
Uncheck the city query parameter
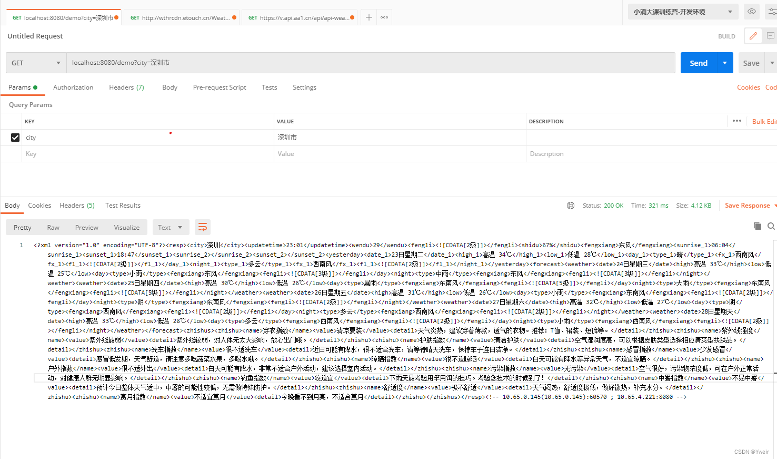click(15, 138)
